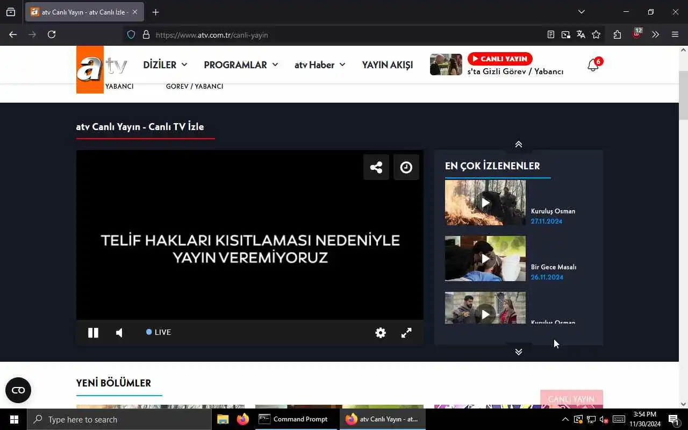Click the EN ÇOK İZLENENLER heading
Screen dimensions: 688x430
[x=492, y=166]
